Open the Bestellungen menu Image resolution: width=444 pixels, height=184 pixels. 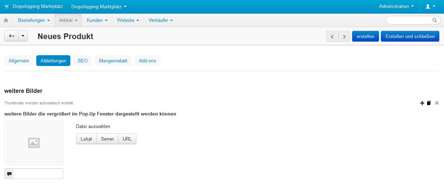[34, 20]
